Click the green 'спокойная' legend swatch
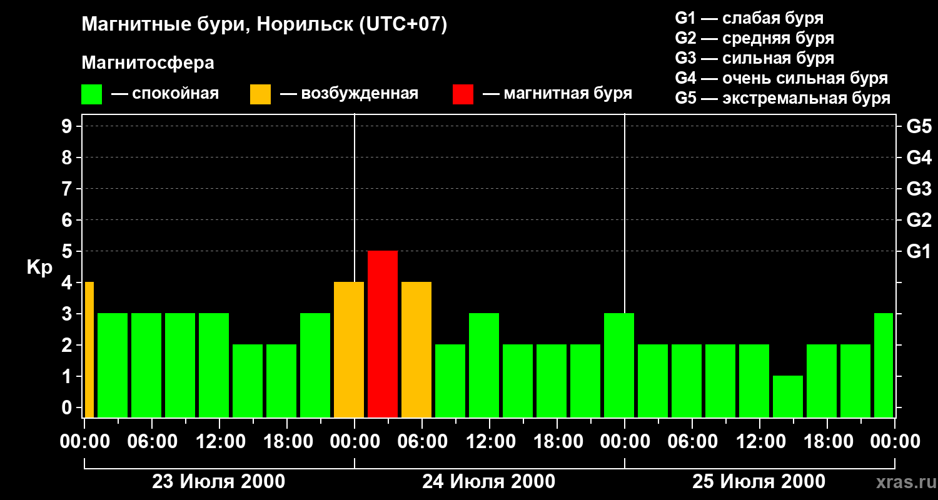Screen dimensions: 938x500 (92, 94)
